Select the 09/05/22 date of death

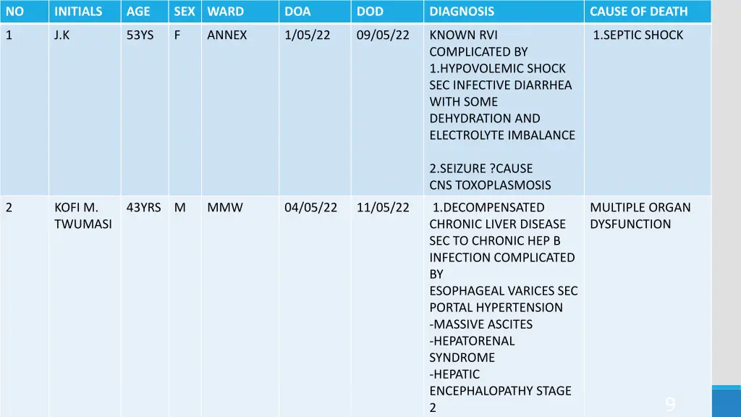[x=383, y=35]
